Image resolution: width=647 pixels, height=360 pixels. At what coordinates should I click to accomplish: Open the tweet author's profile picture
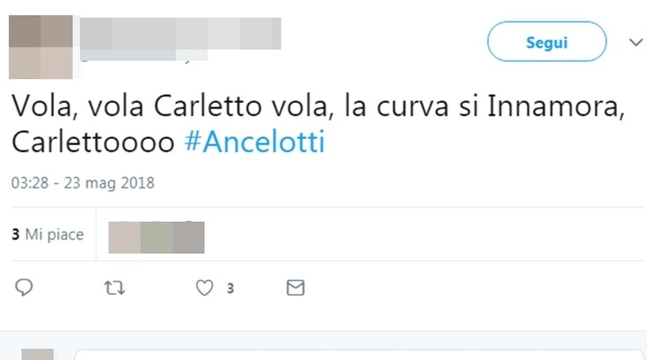(40, 47)
